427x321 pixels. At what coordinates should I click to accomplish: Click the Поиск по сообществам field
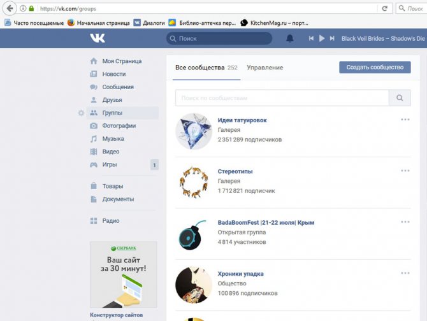pos(282,98)
